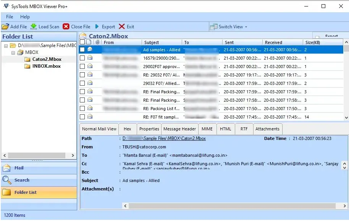
Task: Sort the list by Sent column
Action: [242, 42]
